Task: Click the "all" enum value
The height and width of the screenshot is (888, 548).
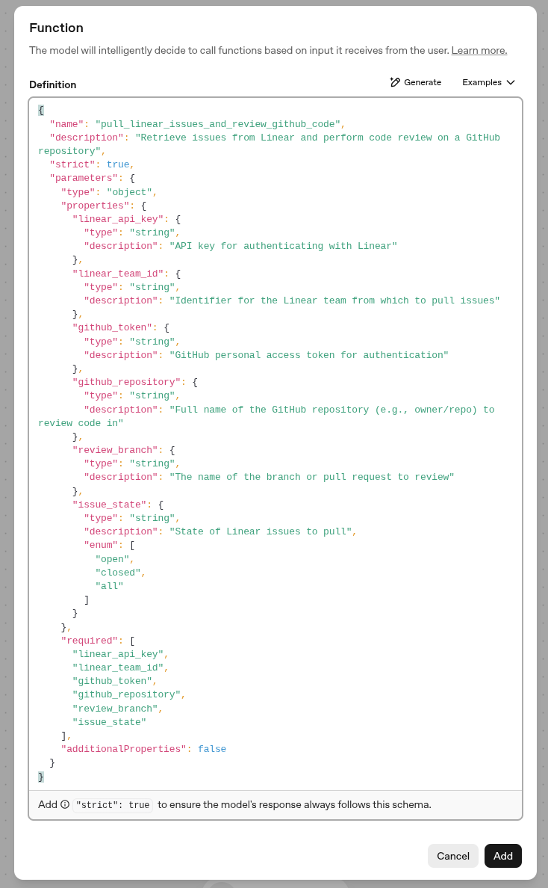Action: pyautogui.click(x=110, y=586)
